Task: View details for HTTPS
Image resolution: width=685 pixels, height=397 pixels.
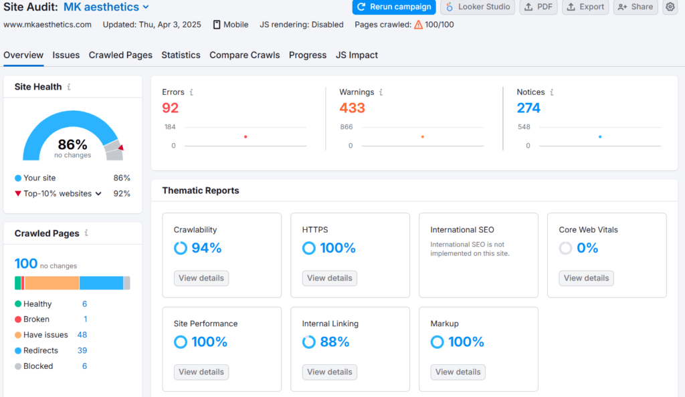Action: tap(329, 278)
